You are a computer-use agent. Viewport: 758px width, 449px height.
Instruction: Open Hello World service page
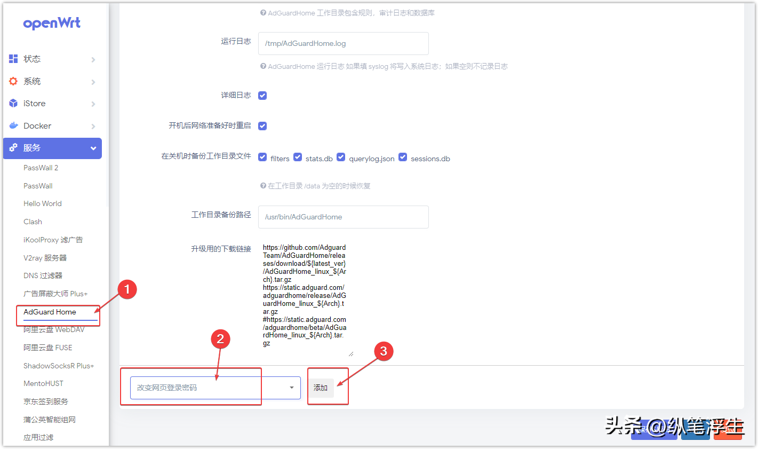[43, 203]
